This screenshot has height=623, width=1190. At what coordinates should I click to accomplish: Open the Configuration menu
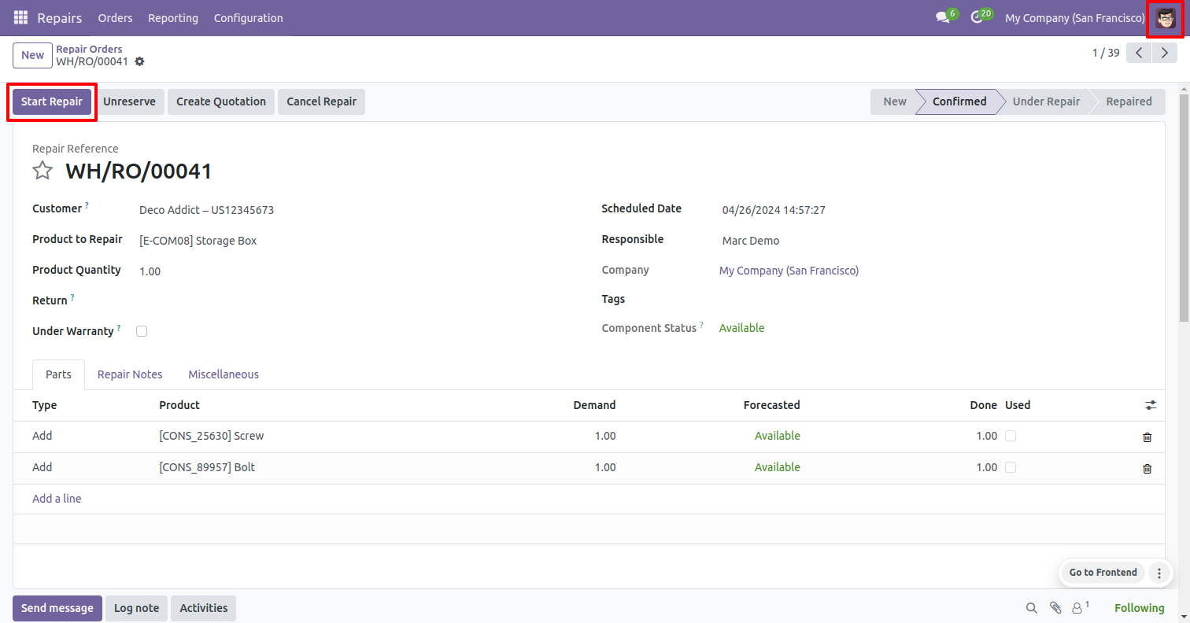[x=248, y=17]
